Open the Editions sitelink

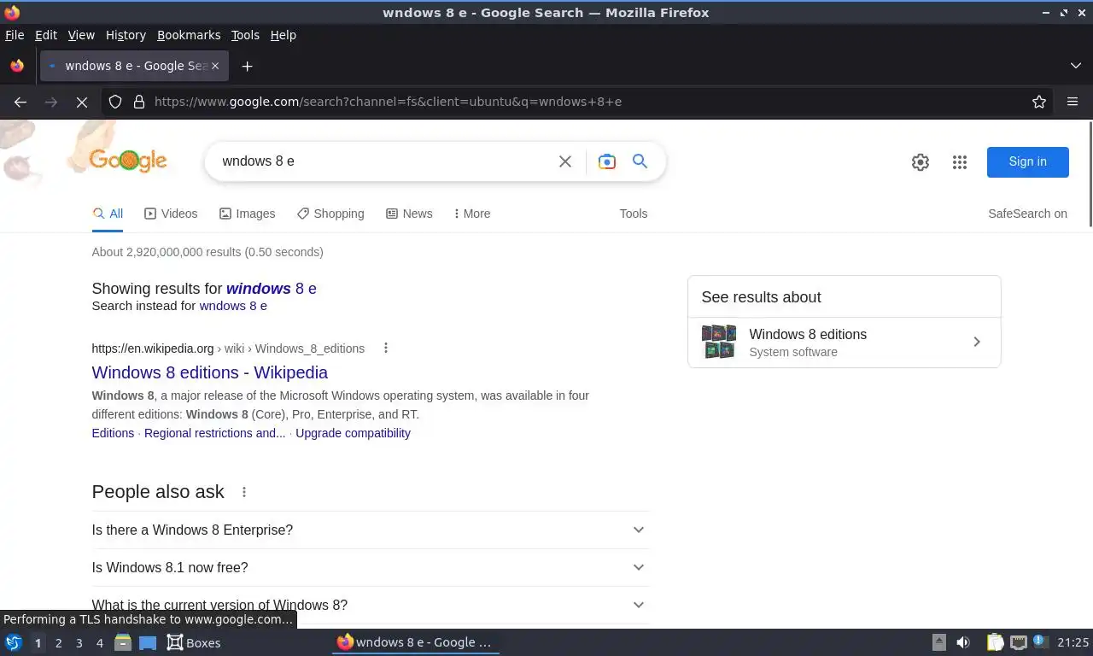pos(113,433)
